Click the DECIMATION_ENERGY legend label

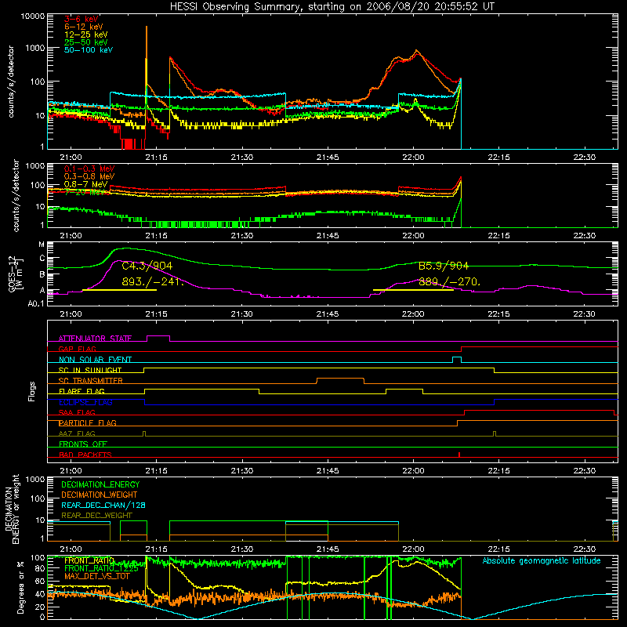tap(100, 484)
